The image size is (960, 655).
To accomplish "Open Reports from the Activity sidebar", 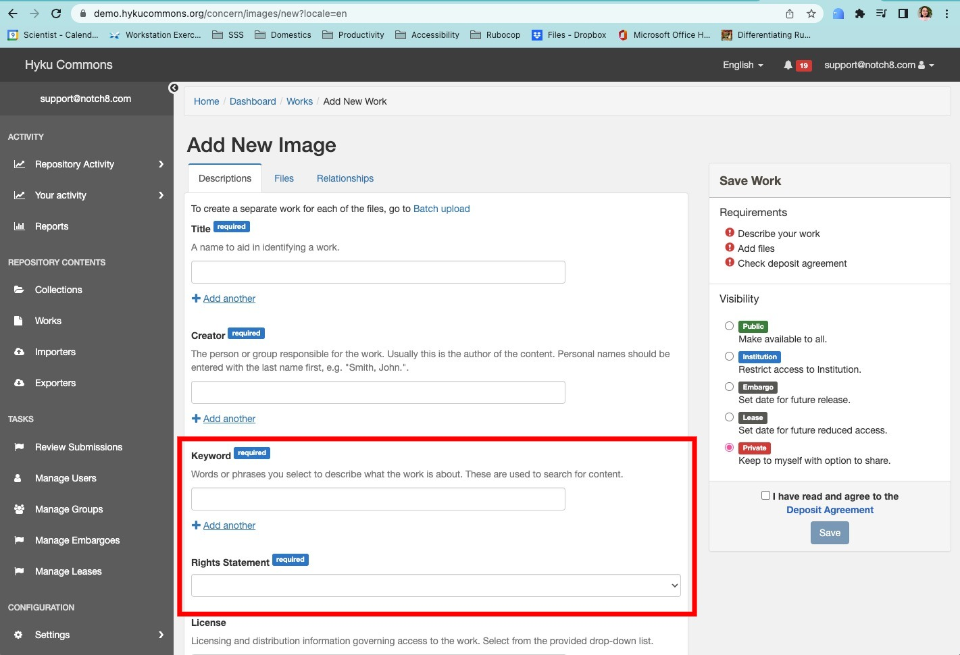I will coord(51,226).
